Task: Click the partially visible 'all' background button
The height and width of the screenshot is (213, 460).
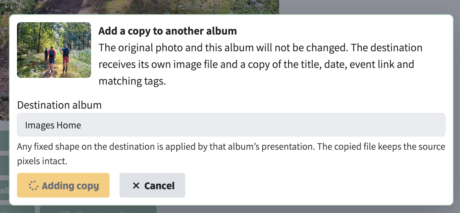Action: pyautogui.click(x=4, y=190)
